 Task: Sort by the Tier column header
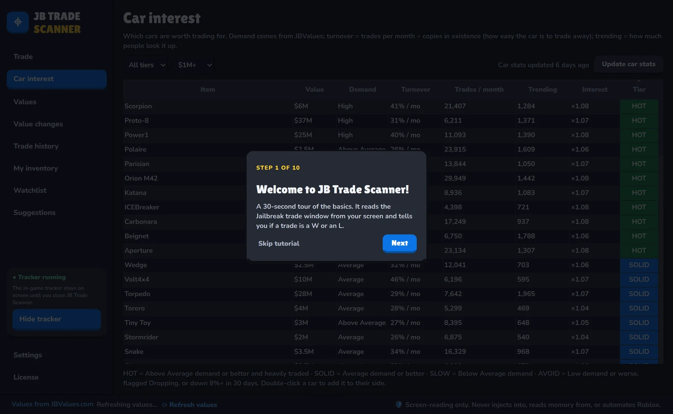(639, 89)
